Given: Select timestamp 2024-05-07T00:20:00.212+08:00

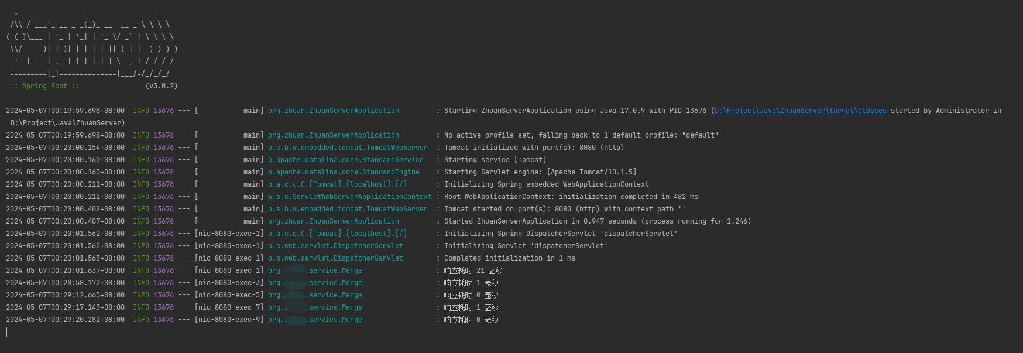Looking at the screenshot, I should [65, 197].
